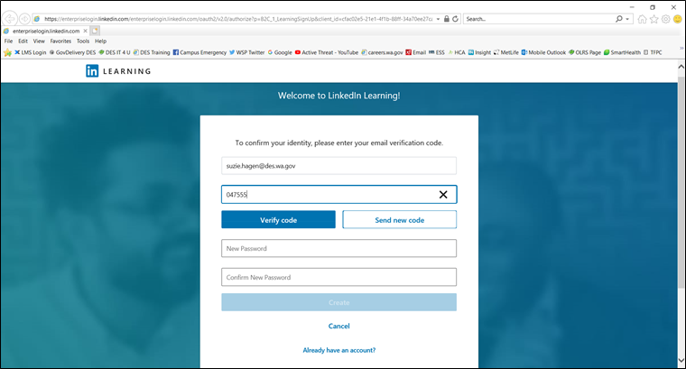686x369 pixels.
Task: Restore down the browser window
Action: (x=653, y=7)
